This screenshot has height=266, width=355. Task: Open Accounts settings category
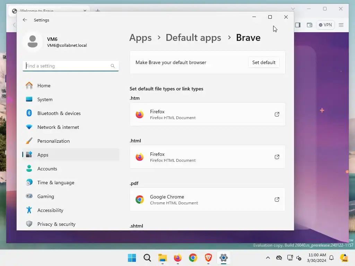tap(71, 169)
